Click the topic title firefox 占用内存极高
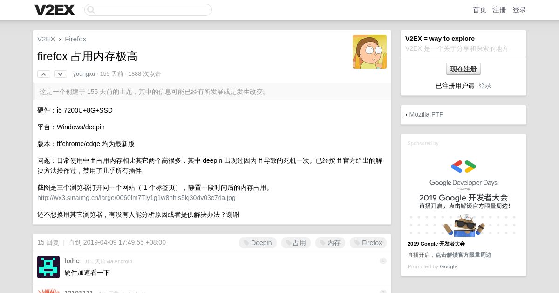This screenshot has width=559, height=293. (x=88, y=56)
